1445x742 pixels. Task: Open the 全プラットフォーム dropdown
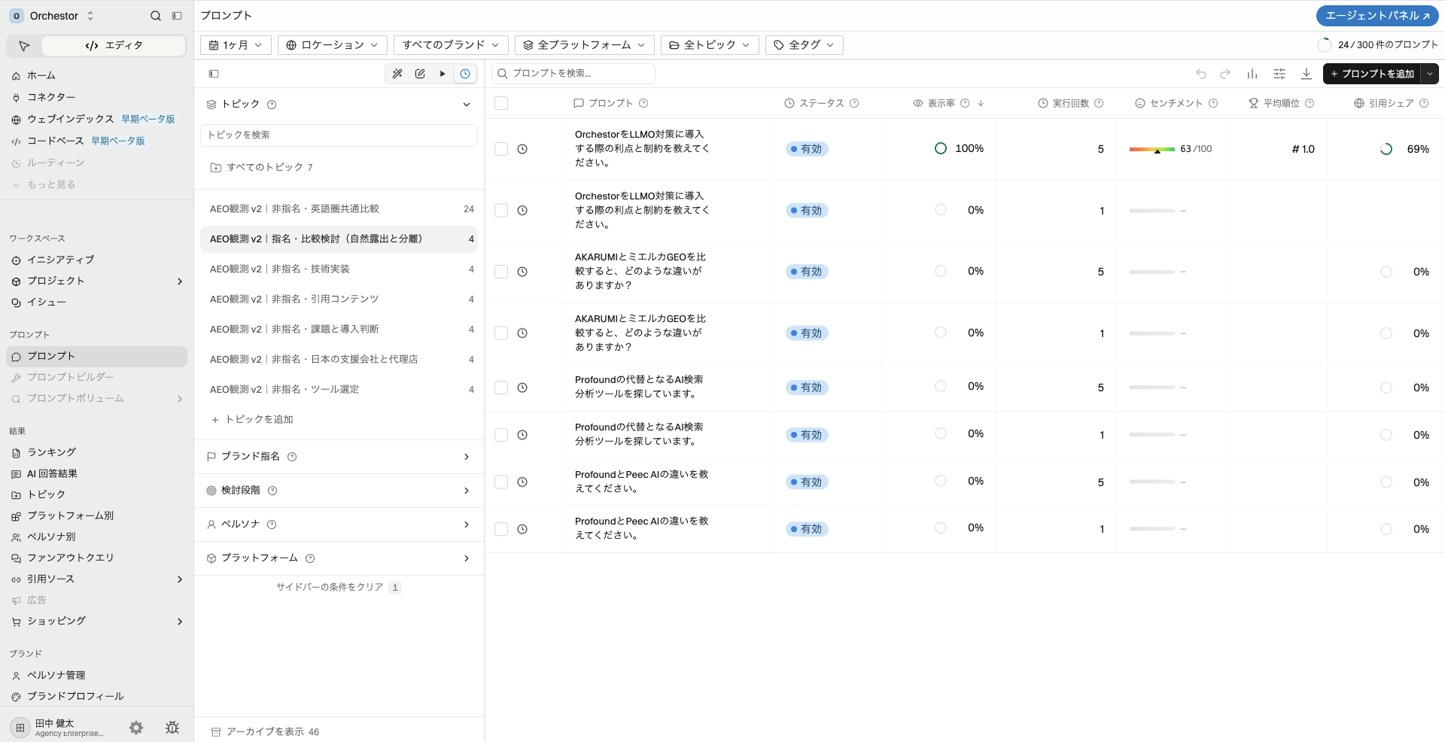tap(585, 45)
